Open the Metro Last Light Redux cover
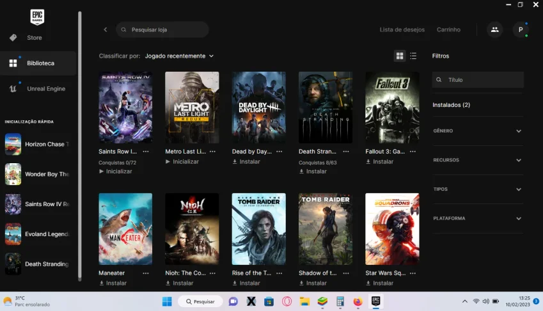The width and height of the screenshot is (543, 311). click(192, 108)
